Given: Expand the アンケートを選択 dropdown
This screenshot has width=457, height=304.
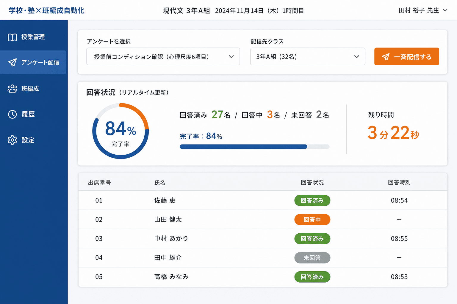Looking at the screenshot, I should coord(163,56).
